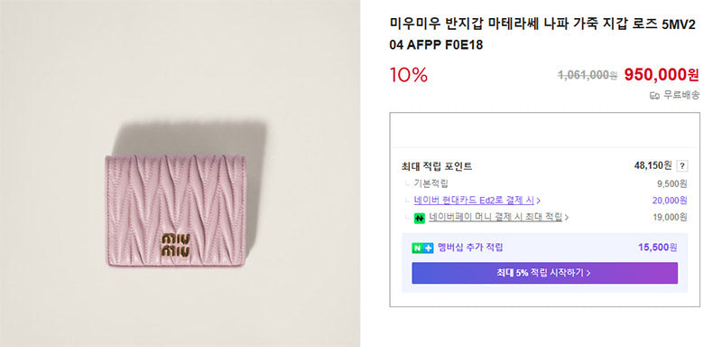Expand arrow next to 네이버 현대카드 link
This screenshot has height=347, width=722.
(538, 201)
